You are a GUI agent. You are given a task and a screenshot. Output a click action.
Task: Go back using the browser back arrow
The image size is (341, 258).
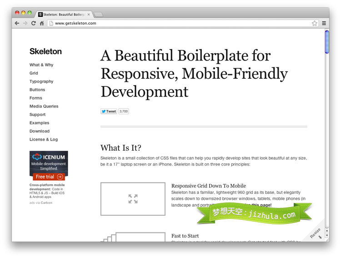pos(17,23)
